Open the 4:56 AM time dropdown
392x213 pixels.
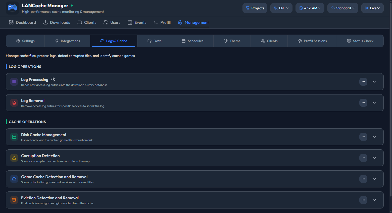pyautogui.click(x=310, y=8)
